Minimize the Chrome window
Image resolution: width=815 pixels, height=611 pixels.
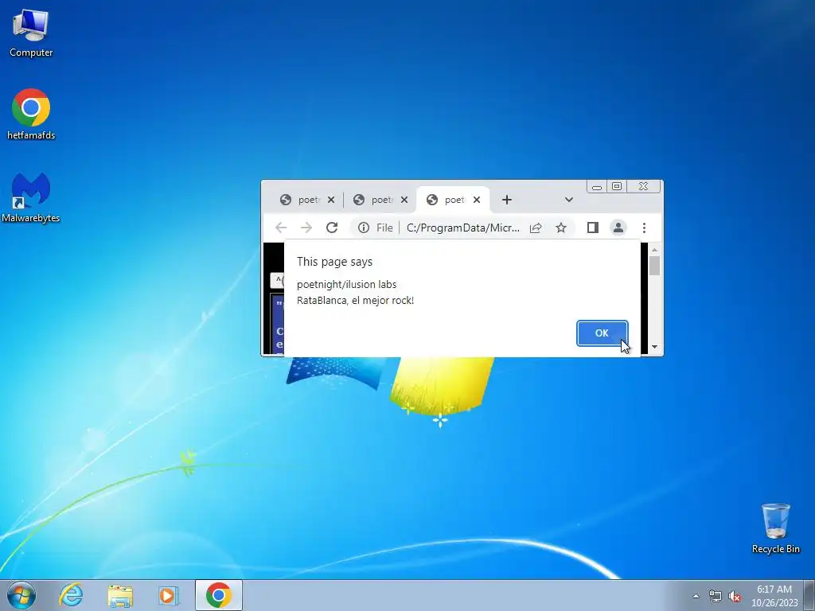click(597, 186)
